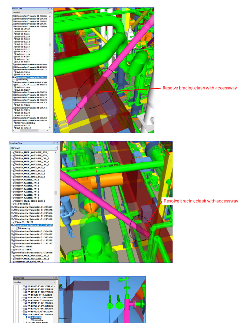Click the MEG PIG LAUNCHER 2 icon
Screen dimensions: 242x323
pyautogui.click(x=15, y=123)
